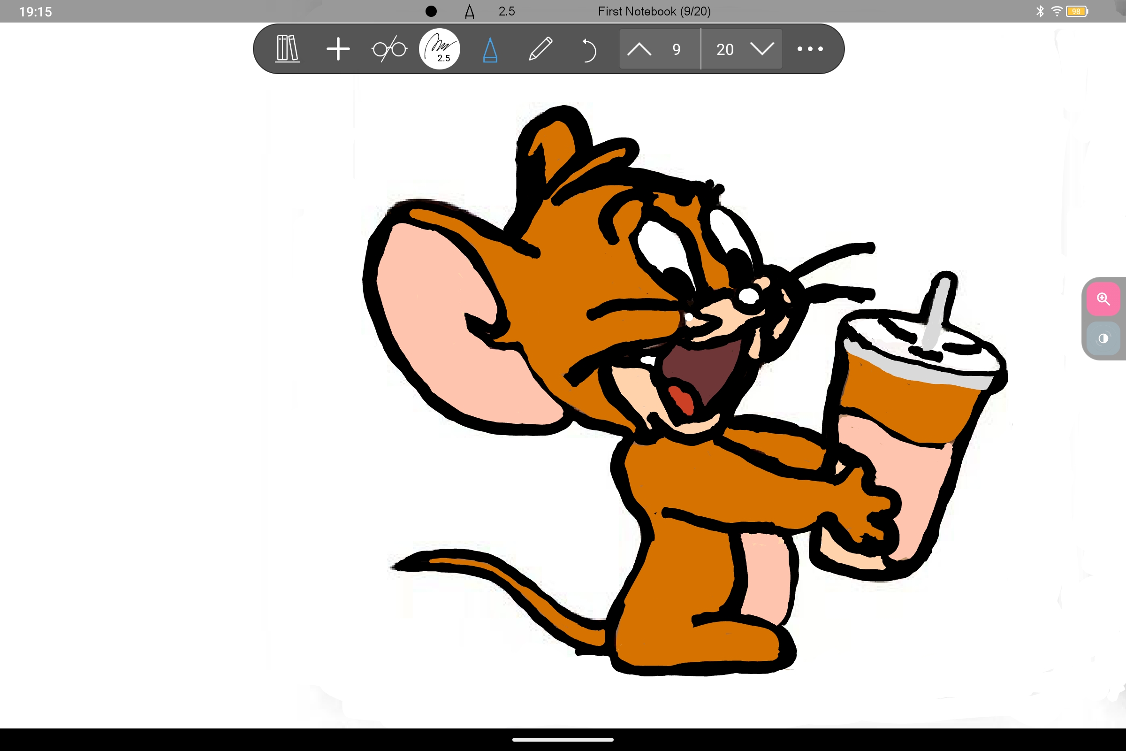Tap the 19:15 clock

pyautogui.click(x=36, y=11)
